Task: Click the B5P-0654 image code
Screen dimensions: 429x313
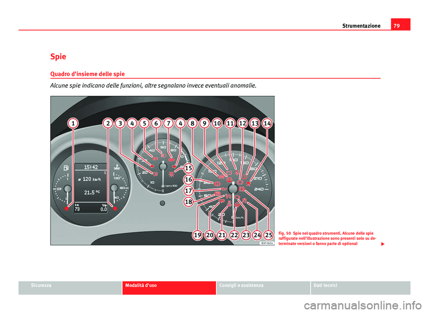Action: point(267,243)
